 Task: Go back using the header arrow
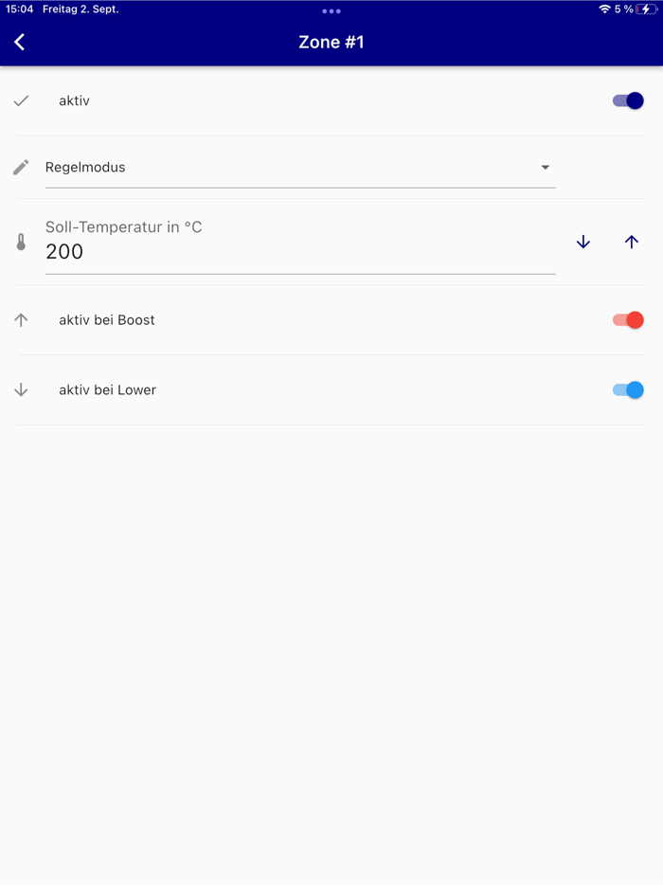[20, 42]
